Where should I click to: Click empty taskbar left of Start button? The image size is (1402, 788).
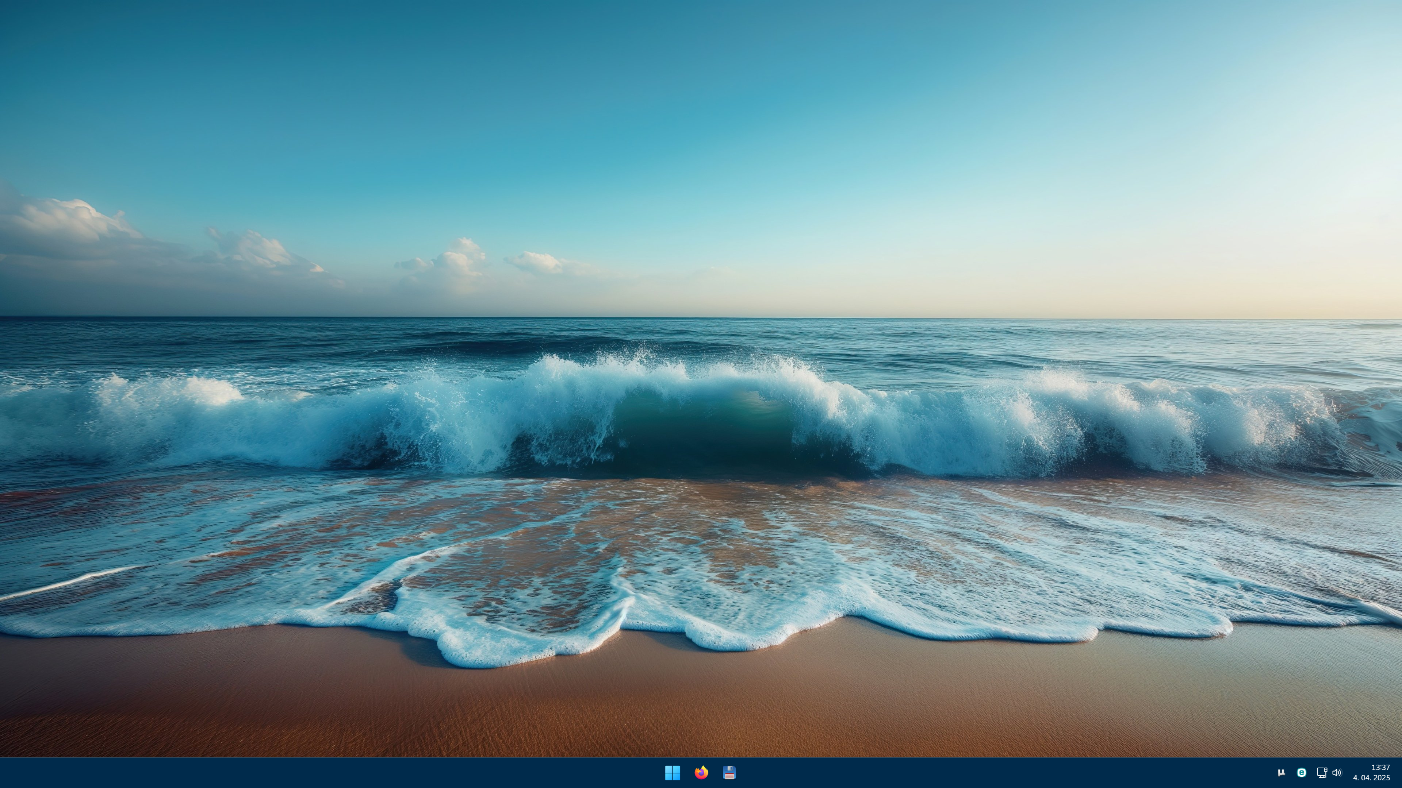(326, 773)
